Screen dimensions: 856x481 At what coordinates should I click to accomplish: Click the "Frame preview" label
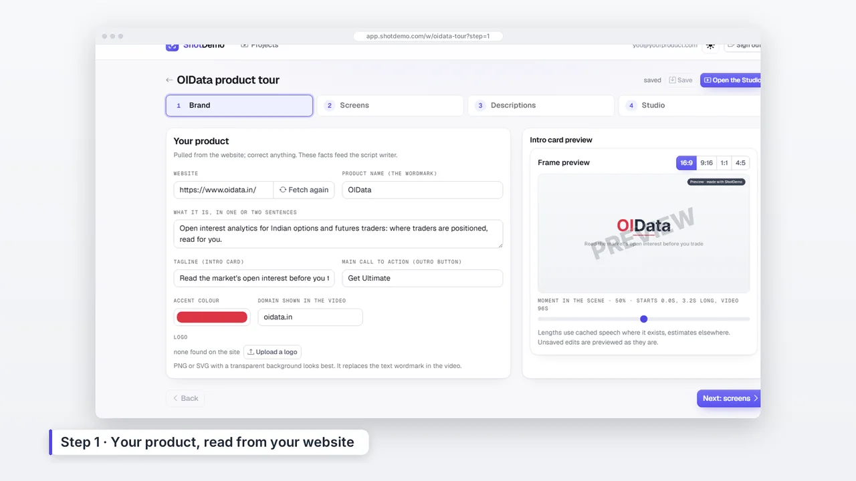564,163
